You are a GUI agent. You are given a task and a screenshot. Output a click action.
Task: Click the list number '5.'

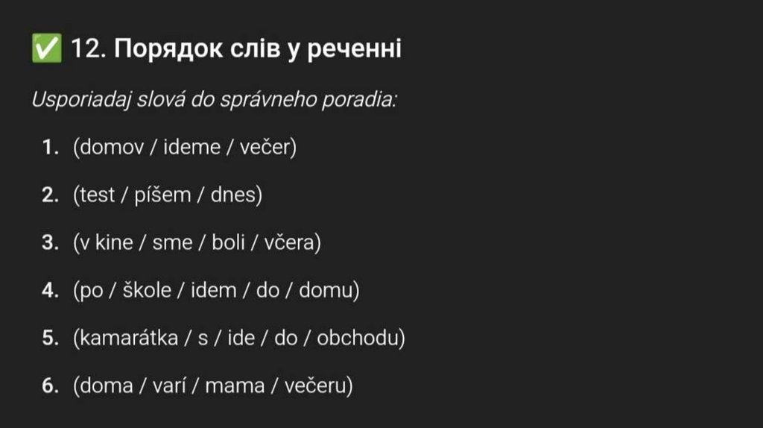pos(51,339)
